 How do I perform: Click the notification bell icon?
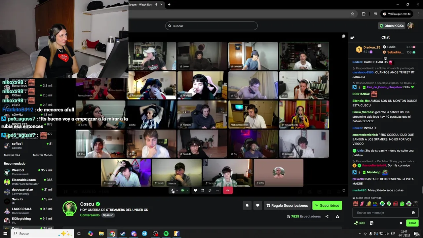click(x=247, y=206)
